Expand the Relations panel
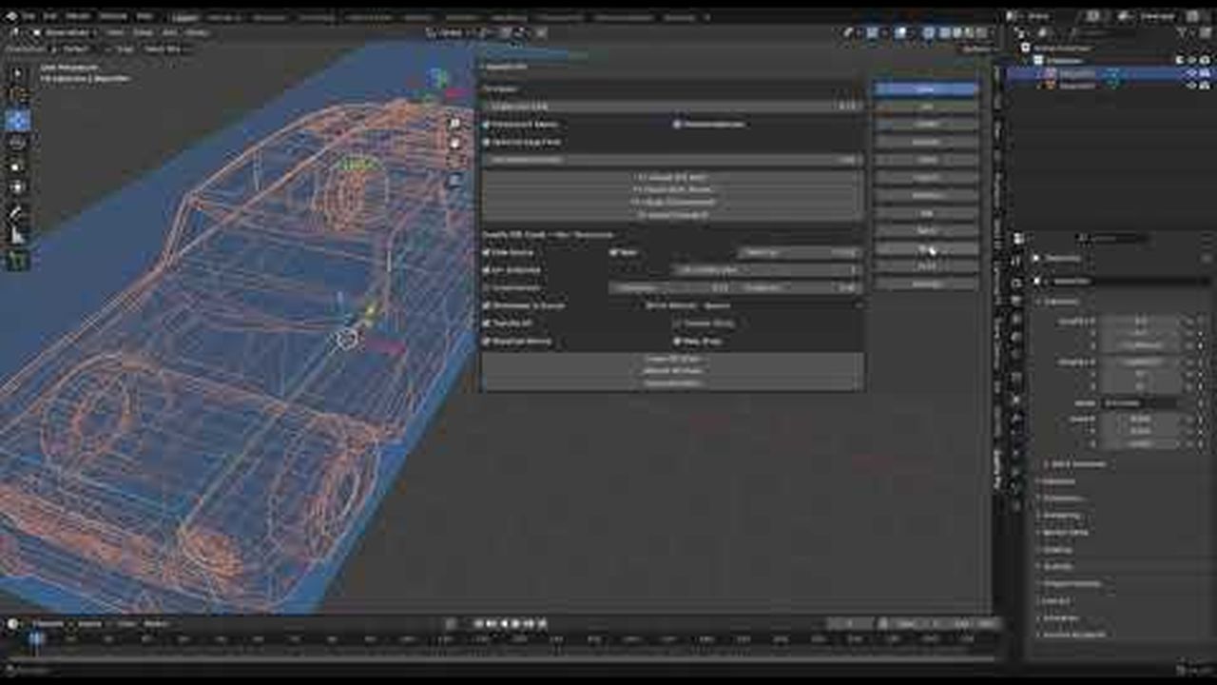Screen dimensions: 1217x685 click(1060, 481)
